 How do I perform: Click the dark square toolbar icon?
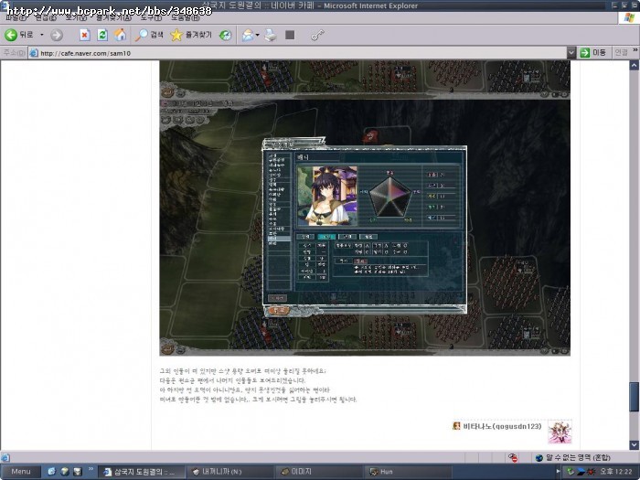[290, 35]
